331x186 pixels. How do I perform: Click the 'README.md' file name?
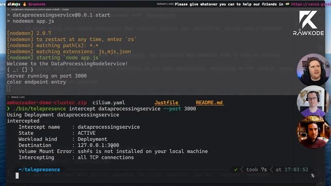coord(209,103)
